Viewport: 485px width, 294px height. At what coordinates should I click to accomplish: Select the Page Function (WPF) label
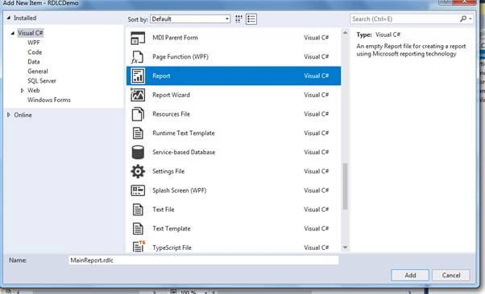(180, 57)
